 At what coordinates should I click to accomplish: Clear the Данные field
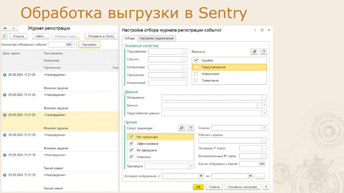(x=264, y=105)
